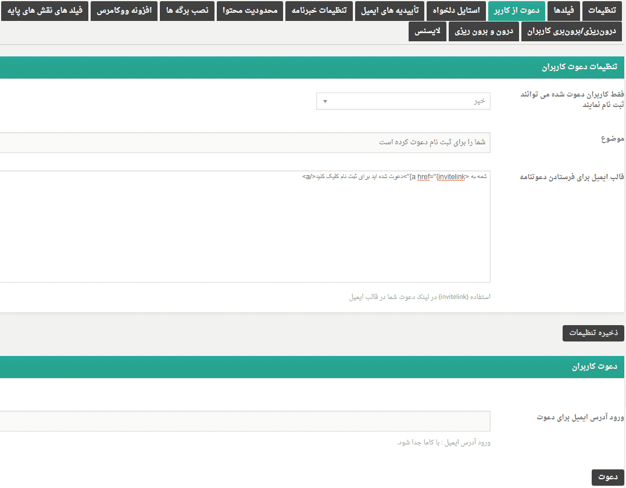The width and height of the screenshot is (626, 488).
Task: Open the فیلد های نقش های پایه tab
Action: click(x=45, y=11)
